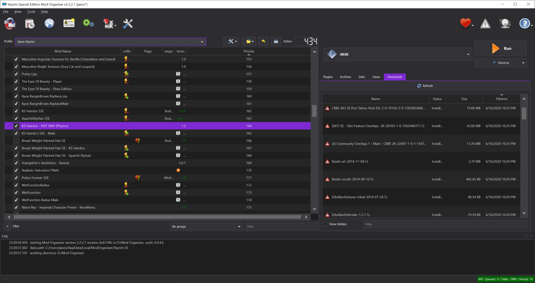535x283 pixels.
Task: Click the restore backup arrow icon
Action: (x=263, y=41)
